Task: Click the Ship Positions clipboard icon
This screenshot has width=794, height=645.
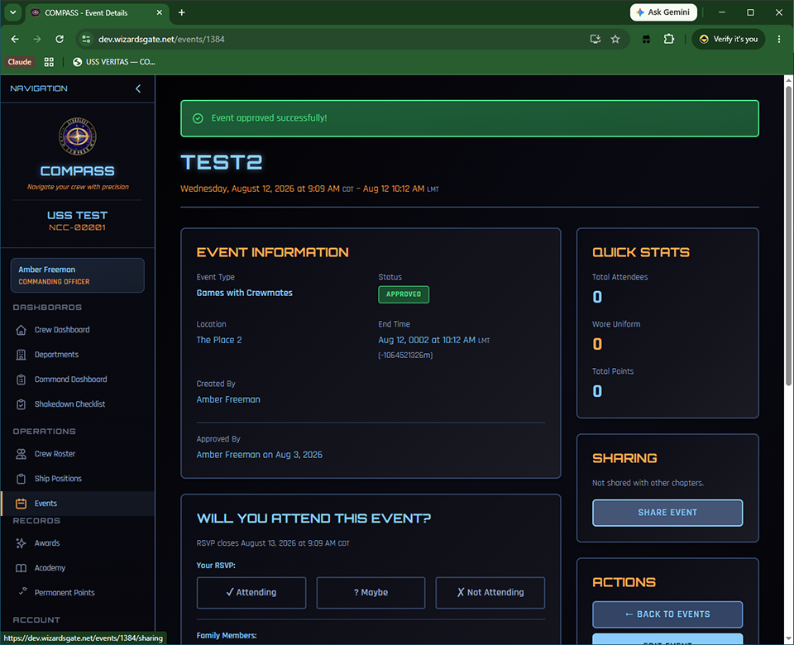Action: tap(21, 479)
